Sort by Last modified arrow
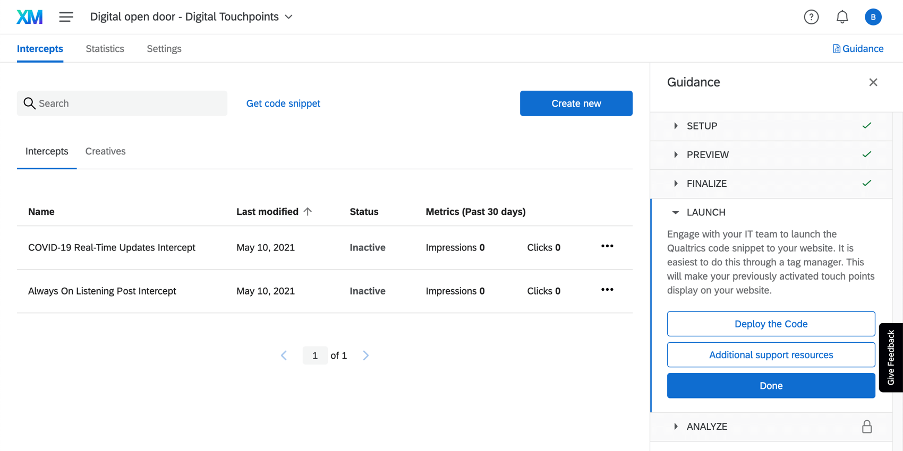This screenshot has width=903, height=451. tap(308, 211)
